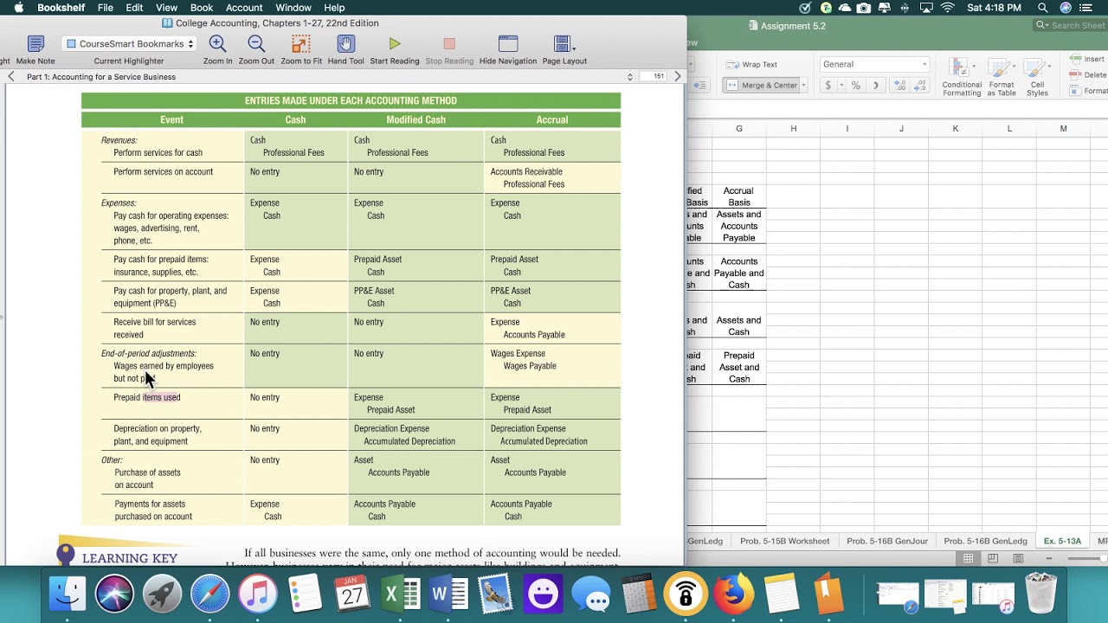
Task: Open the Edit menu
Action: [x=134, y=8]
